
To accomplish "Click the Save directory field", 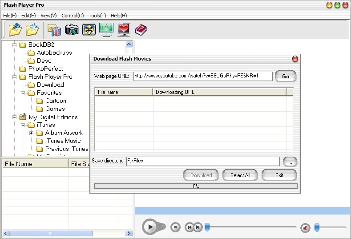I will (x=203, y=161).
